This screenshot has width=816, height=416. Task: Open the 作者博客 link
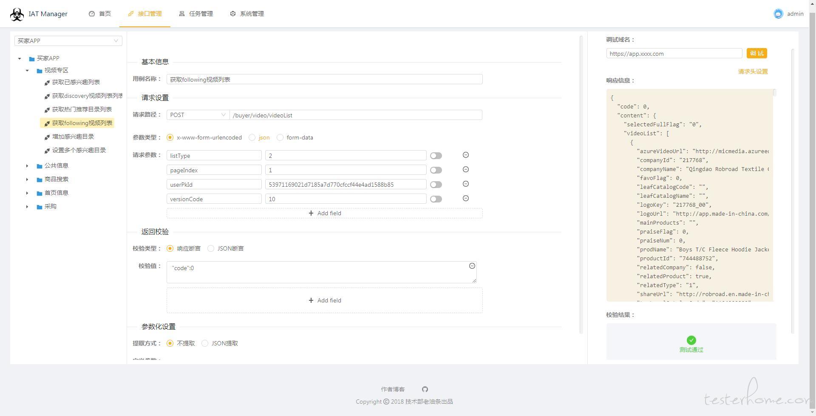tap(393, 389)
